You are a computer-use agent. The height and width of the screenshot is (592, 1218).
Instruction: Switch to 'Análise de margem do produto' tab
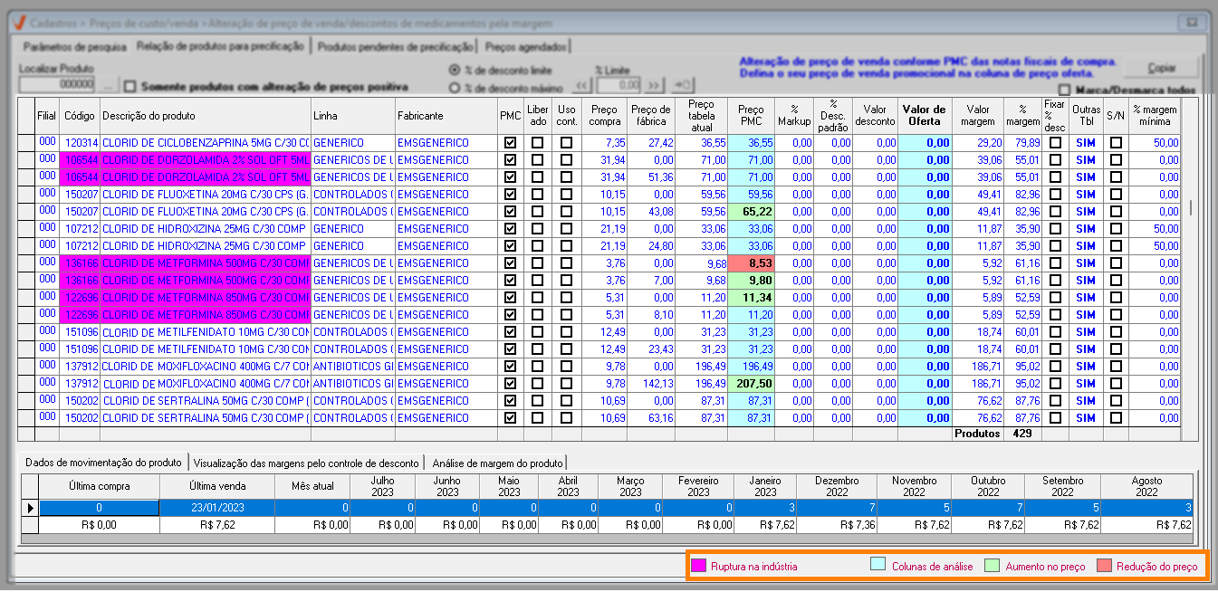pyautogui.click(x=497, y=463)
